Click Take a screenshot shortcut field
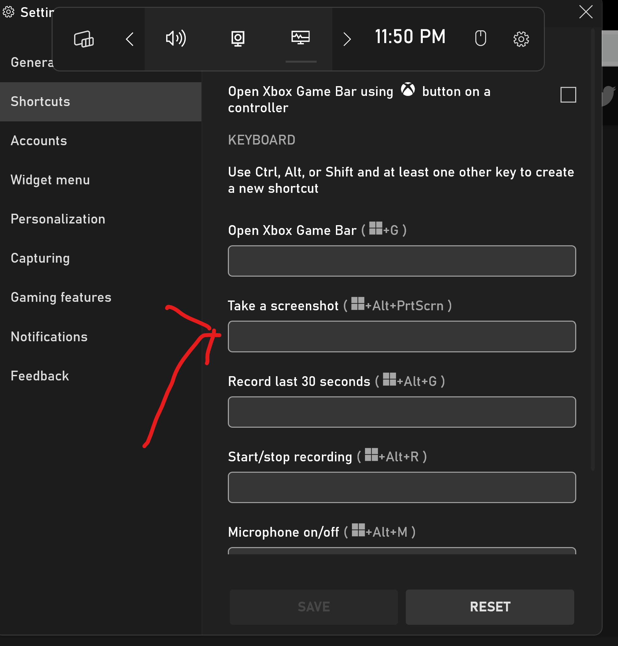The height and width of the screenshot is (646, 618). point(402,336)
